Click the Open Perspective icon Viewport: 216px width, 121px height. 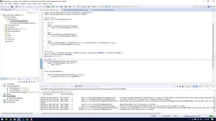(205, 7)
